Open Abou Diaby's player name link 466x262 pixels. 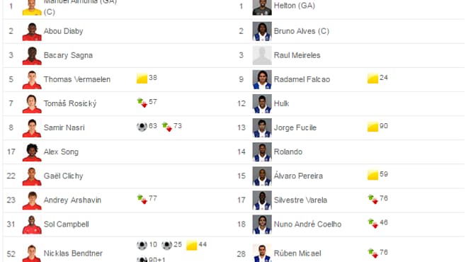point(63,31)
